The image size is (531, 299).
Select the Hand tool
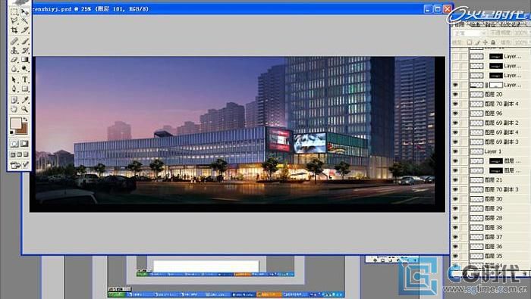click(14, 109)
